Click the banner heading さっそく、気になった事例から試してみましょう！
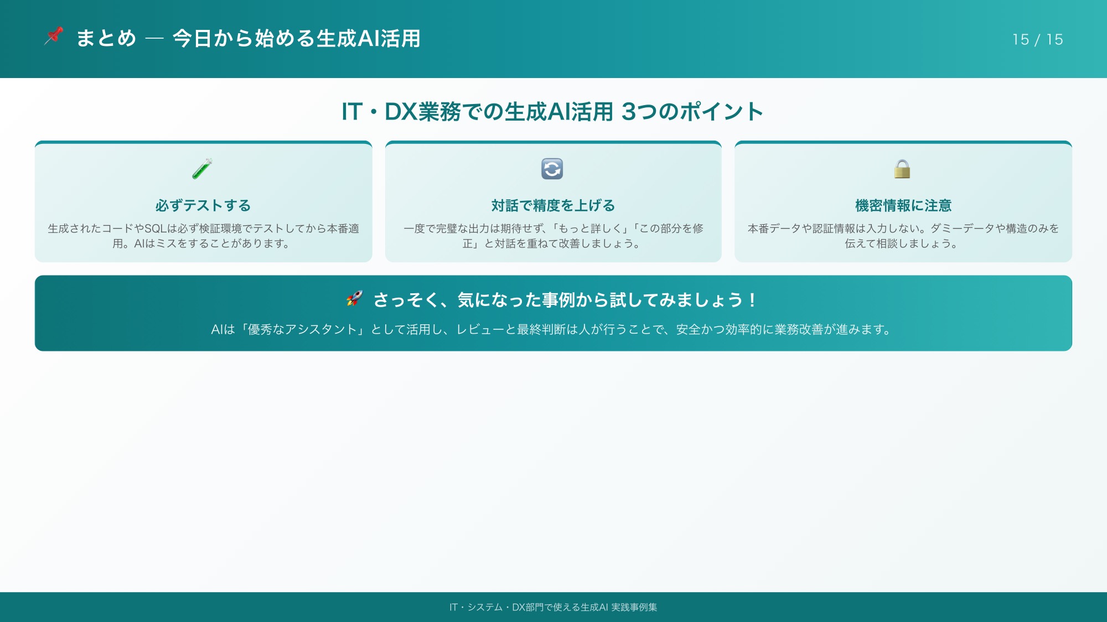The image size is (1107, 622). click(565, 299)
